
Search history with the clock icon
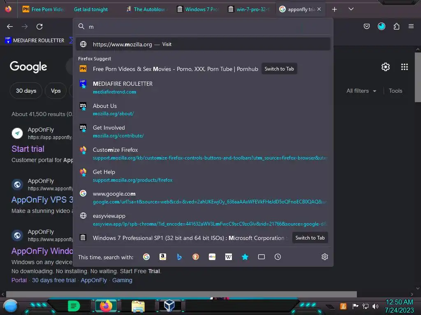point(278,257)
